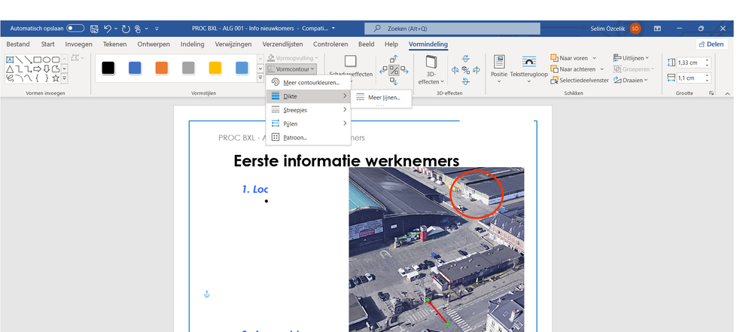Open the Pijlen submenu
Viewport: 752px width, 332px height.
point(308,123)
